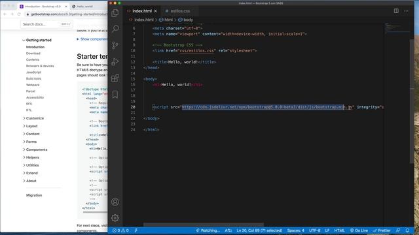Viewport: 419px width, 235px height.
Task: Change file encoding UTF-8
Action: coord(314,230)
